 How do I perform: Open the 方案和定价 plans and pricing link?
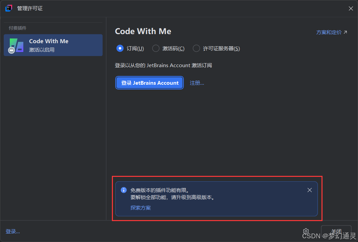coord(332,32)
